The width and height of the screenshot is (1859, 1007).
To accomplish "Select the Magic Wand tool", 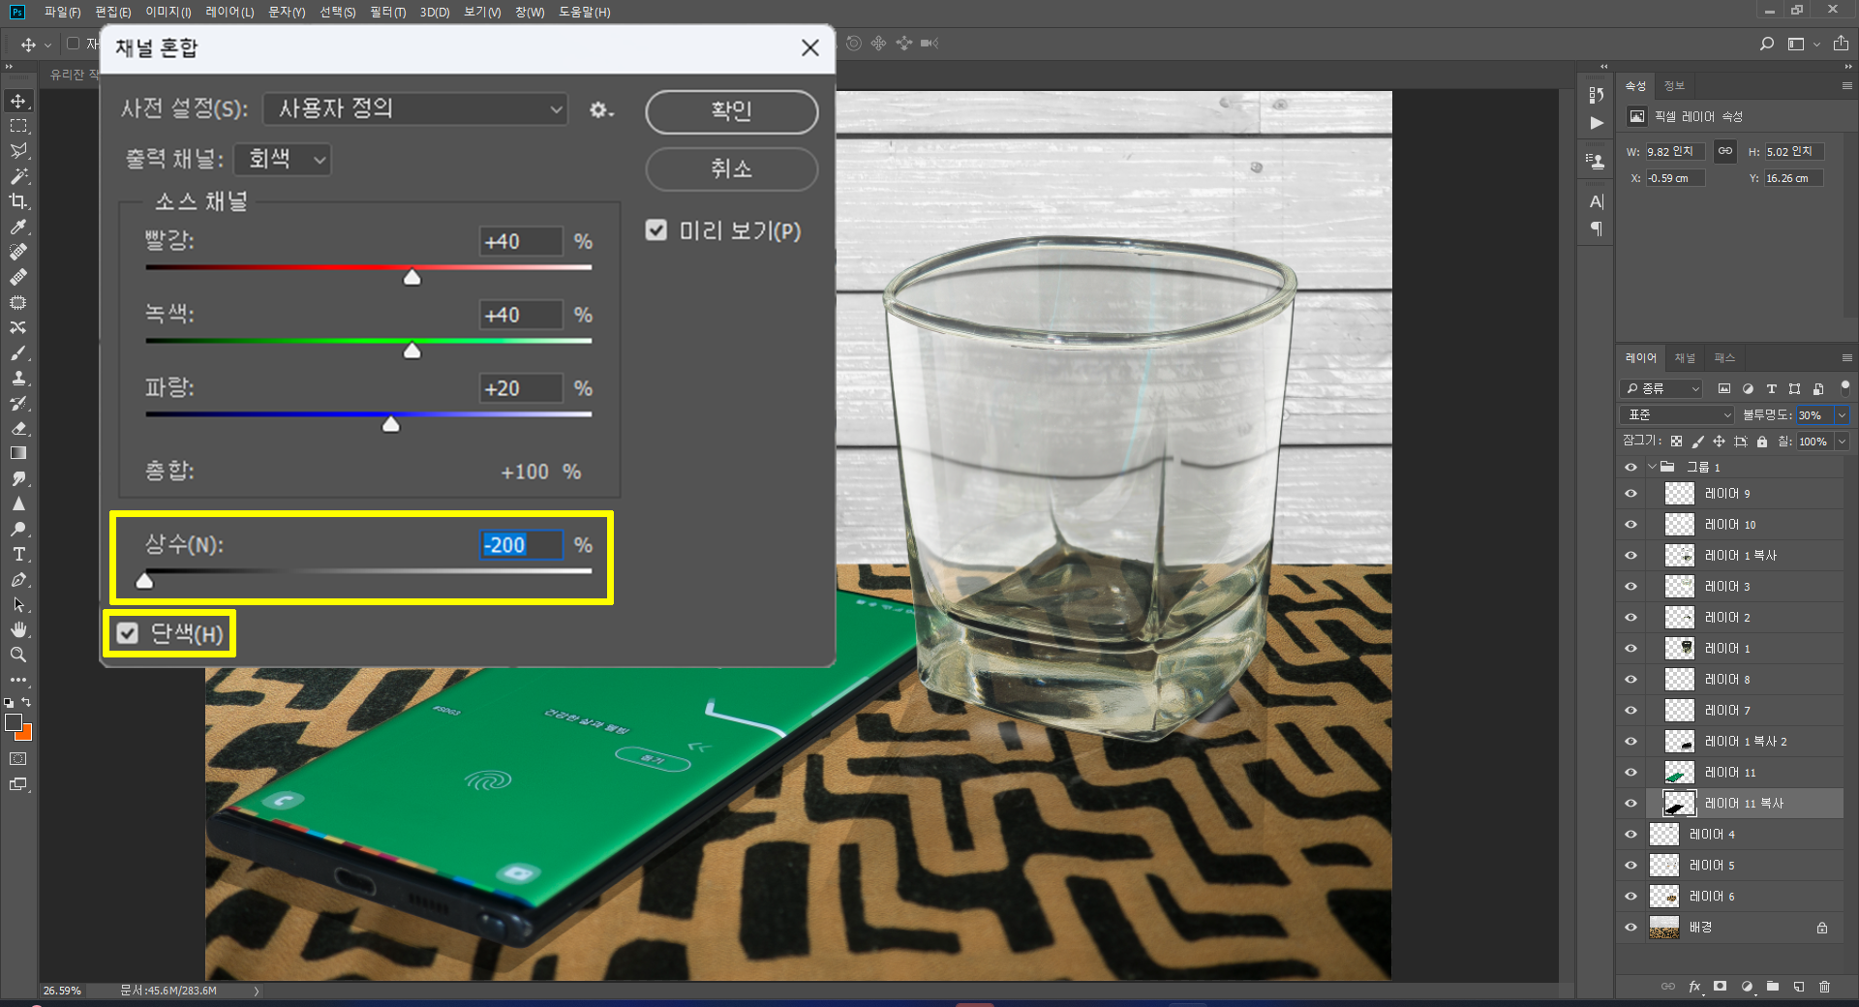I will [18, 176].
